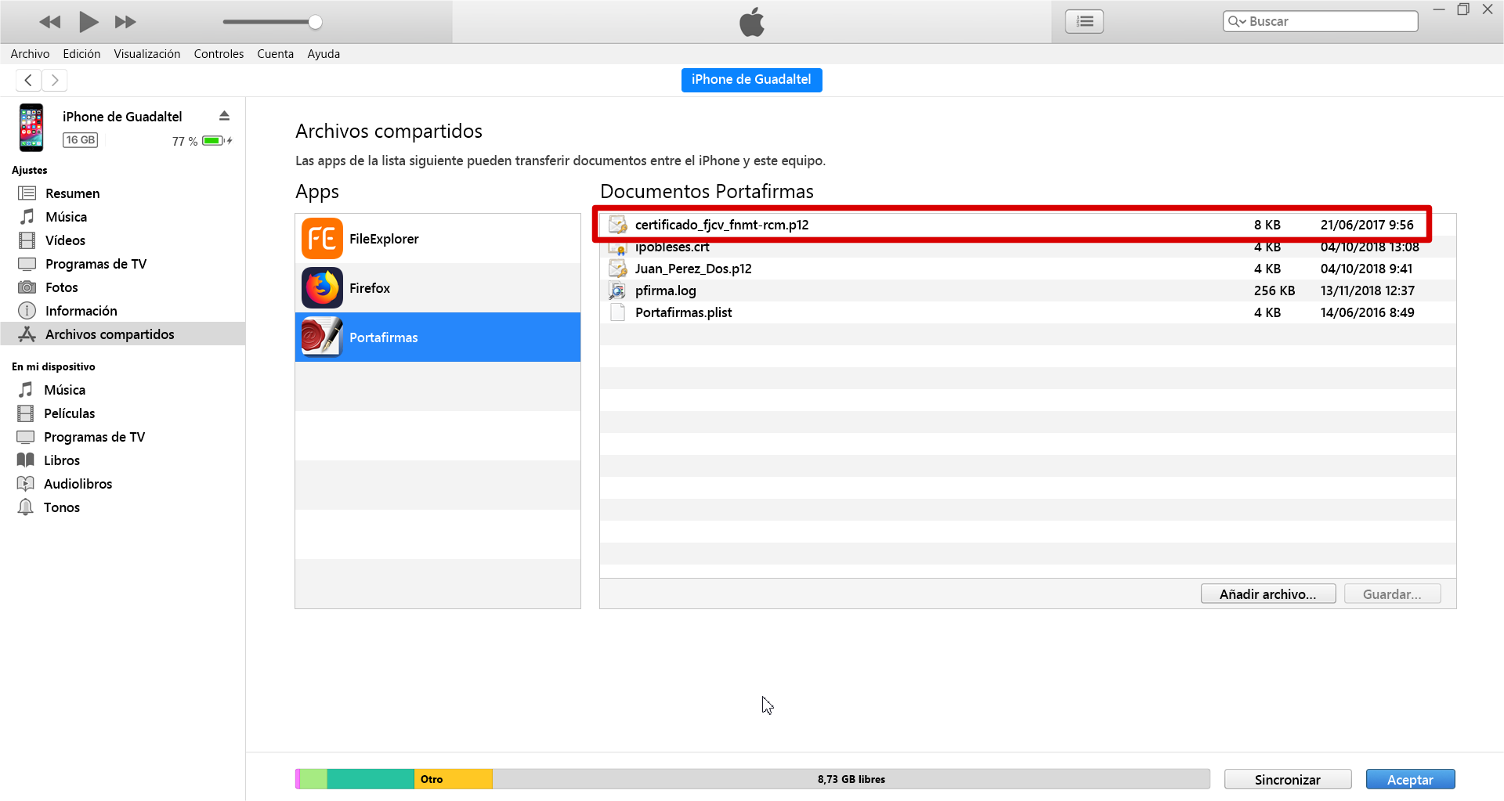Click the Libros book icon
This screenshot has width=1504, height=801.
click(x=26, y=460)
